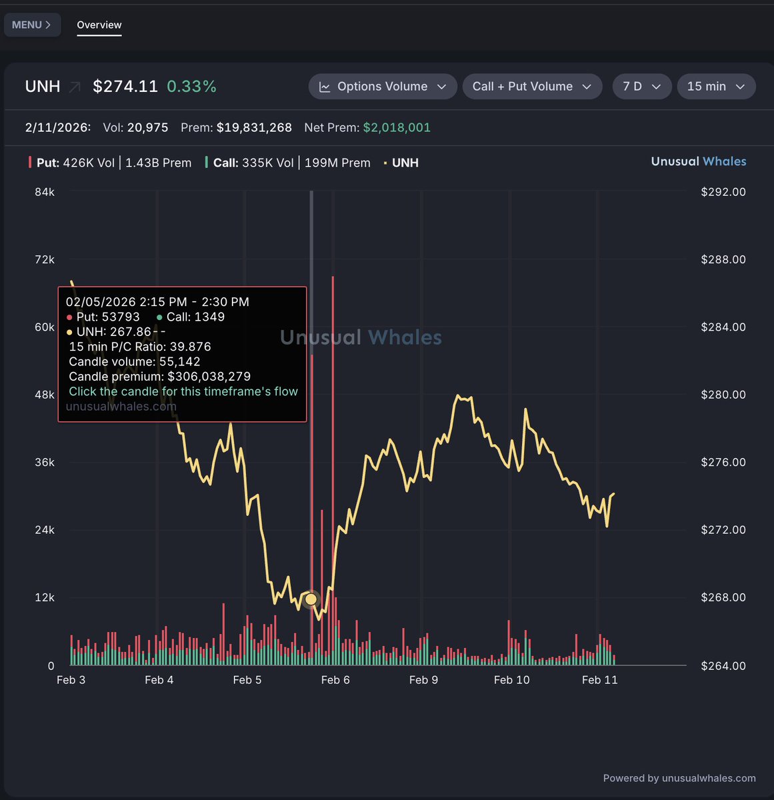
Task: Change the 15 min interval dropdown
Action: click(716, 87)
